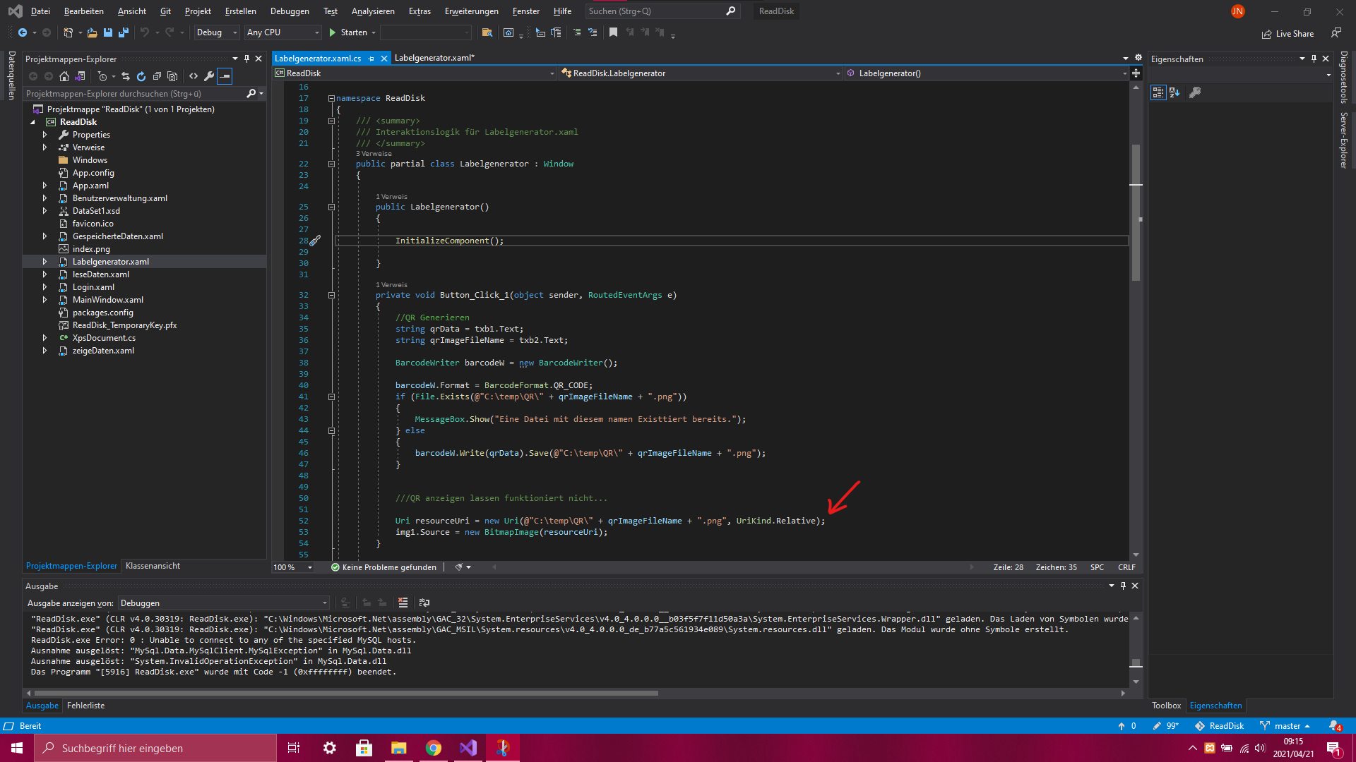1356x762 pixels.
Task: Click the bookmark toggle icon in toolbar
Action: pos(613,32)
